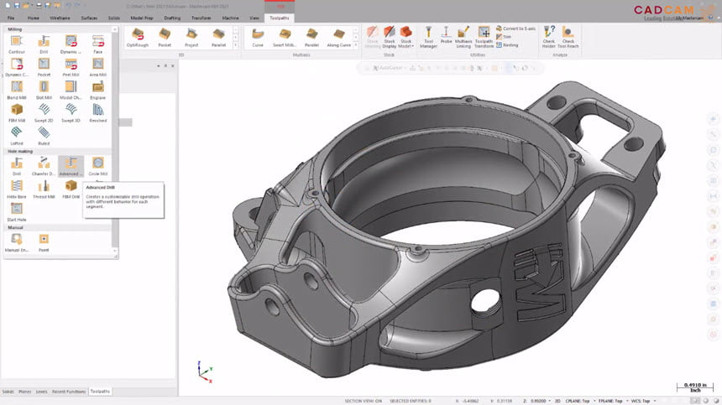Viewport: 722px width, 405px height.
Task: Click the Advanced Drill toolpath icon
Action: pyautogui.click(x=71, y=166)
